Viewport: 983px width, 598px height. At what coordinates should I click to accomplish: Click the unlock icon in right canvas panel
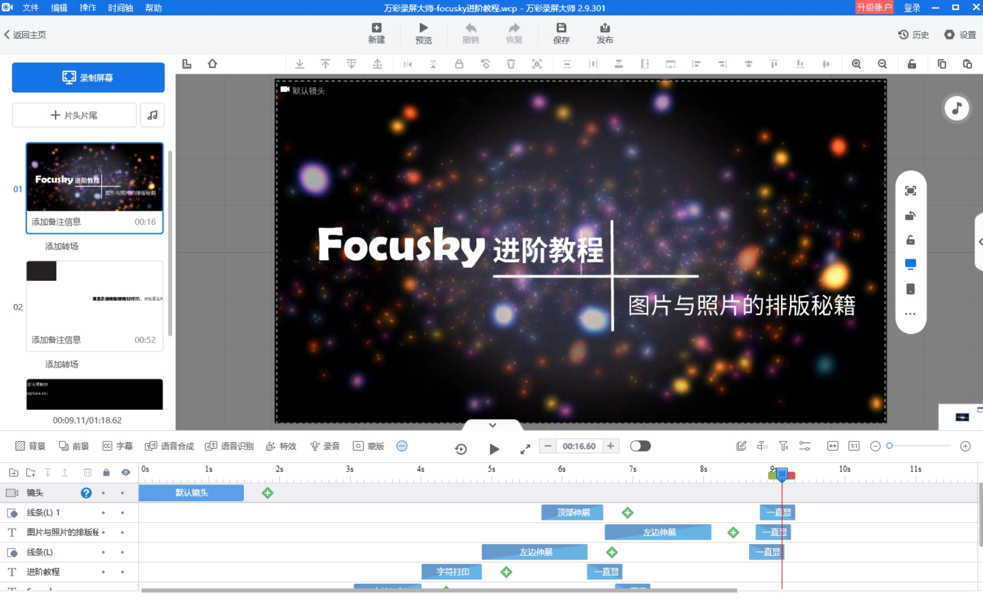[910, 240]
